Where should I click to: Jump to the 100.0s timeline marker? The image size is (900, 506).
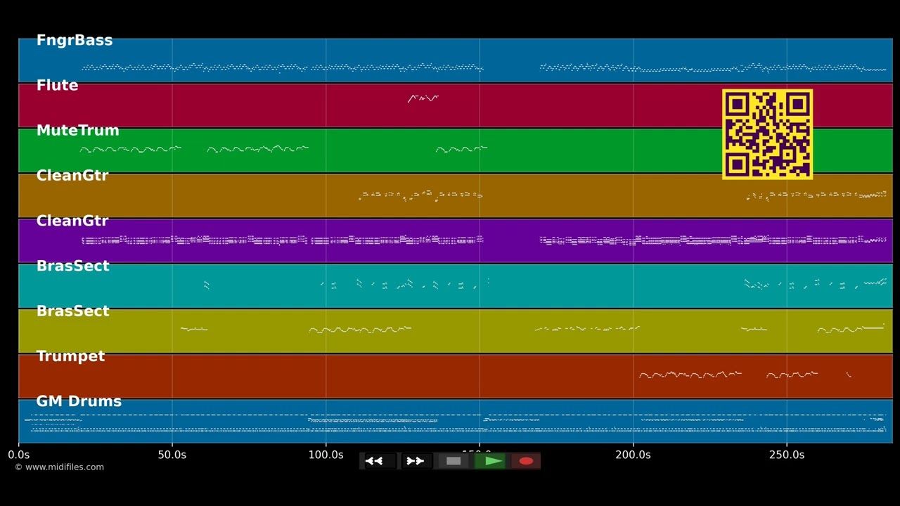pos(326,455)
